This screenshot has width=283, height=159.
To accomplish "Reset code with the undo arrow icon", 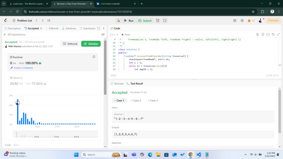I will click(x=273, y=35).
